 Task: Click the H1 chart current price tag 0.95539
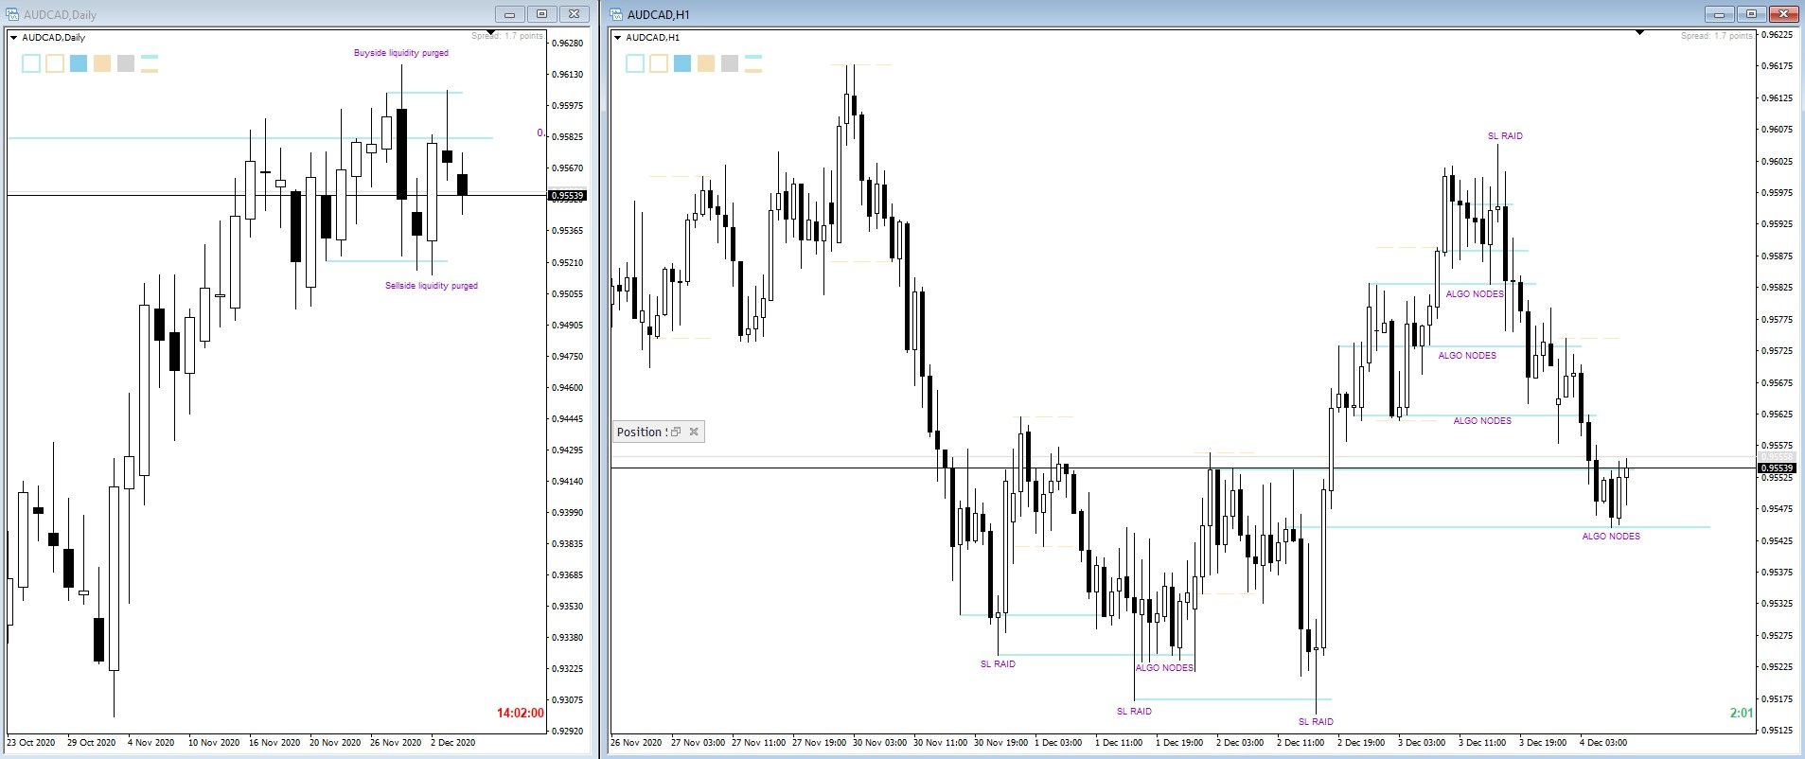(1777, 468)
